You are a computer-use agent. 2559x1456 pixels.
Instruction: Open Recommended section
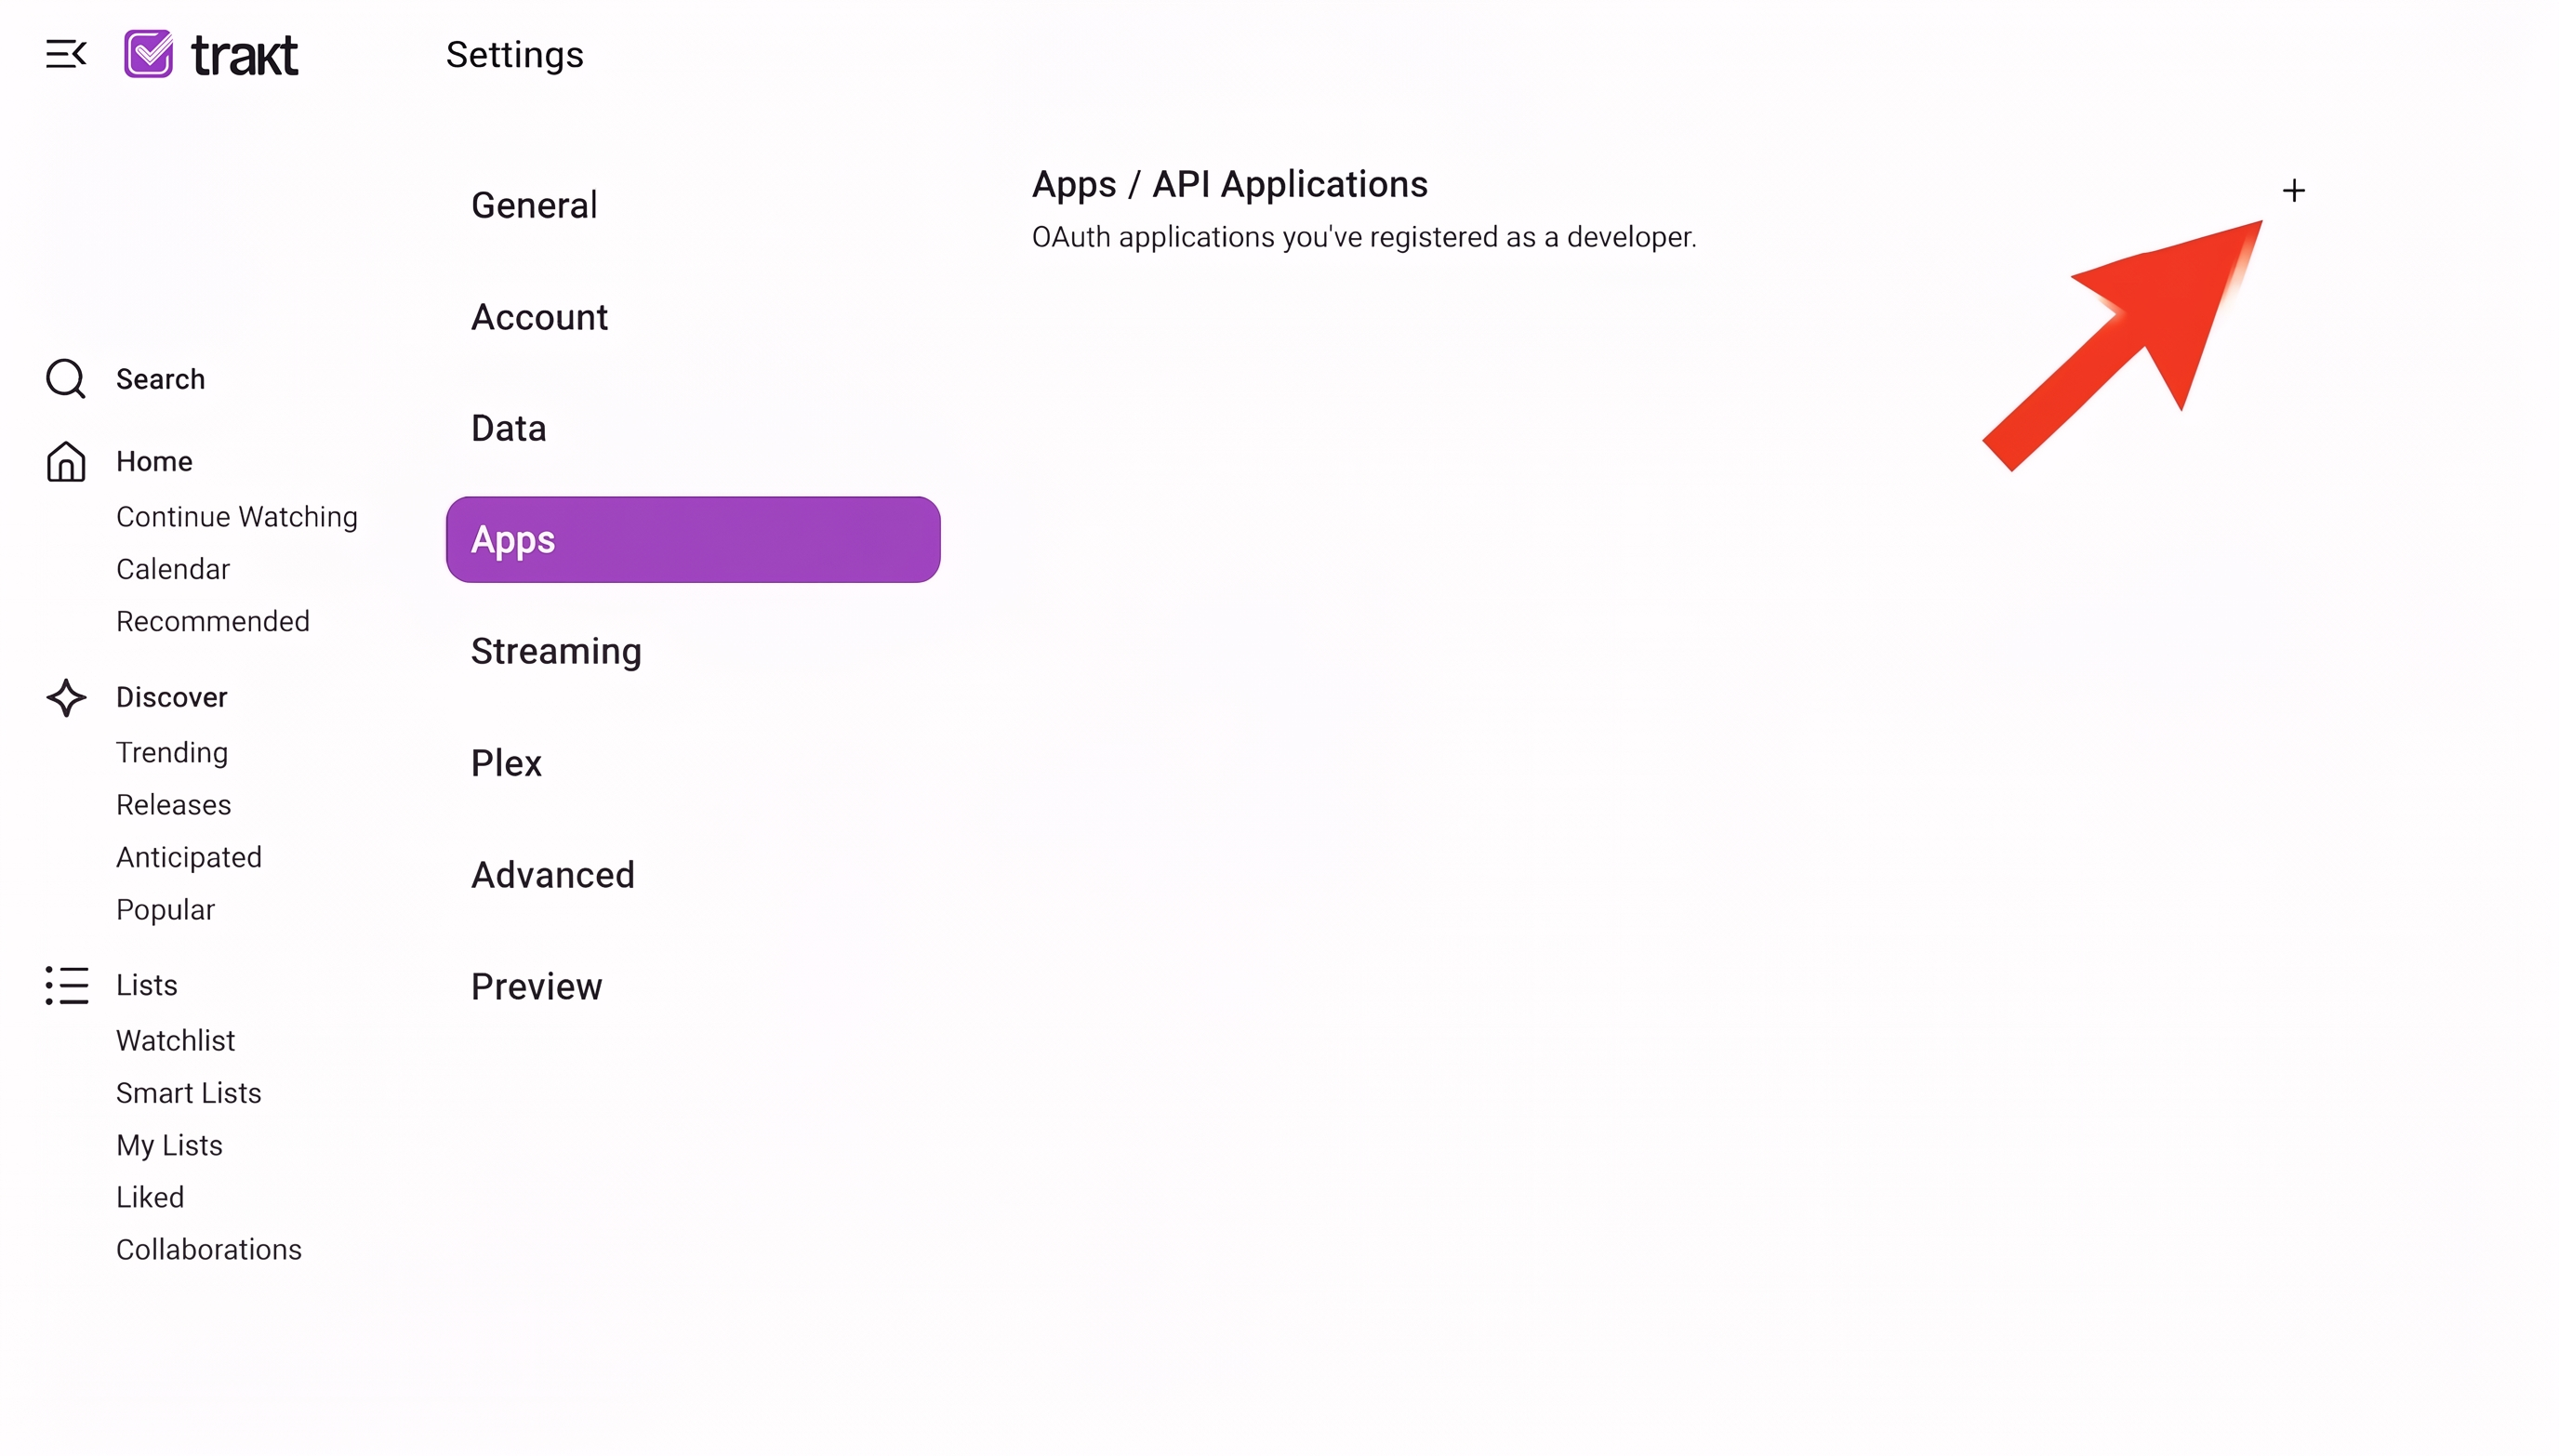click(213, 621)
